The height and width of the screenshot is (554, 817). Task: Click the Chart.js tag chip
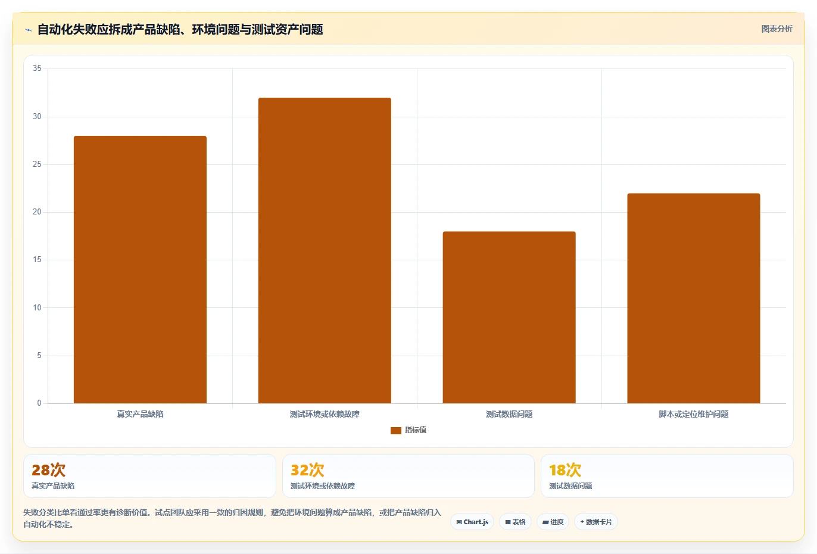coord(472,522)
